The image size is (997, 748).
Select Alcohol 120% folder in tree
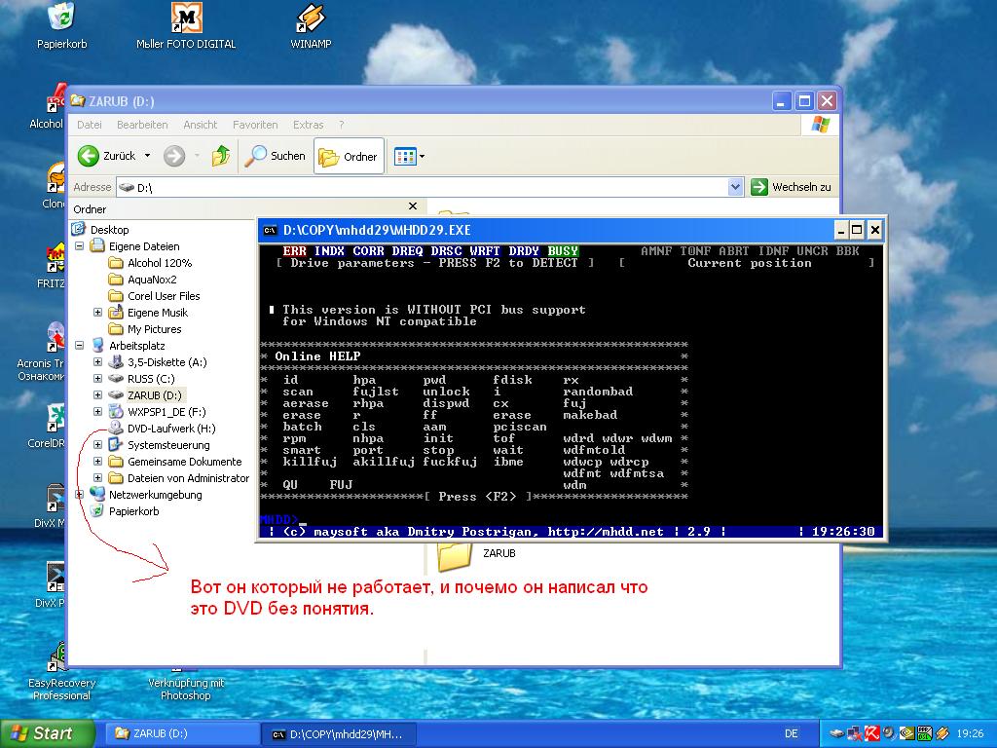[x=160, y=263]
